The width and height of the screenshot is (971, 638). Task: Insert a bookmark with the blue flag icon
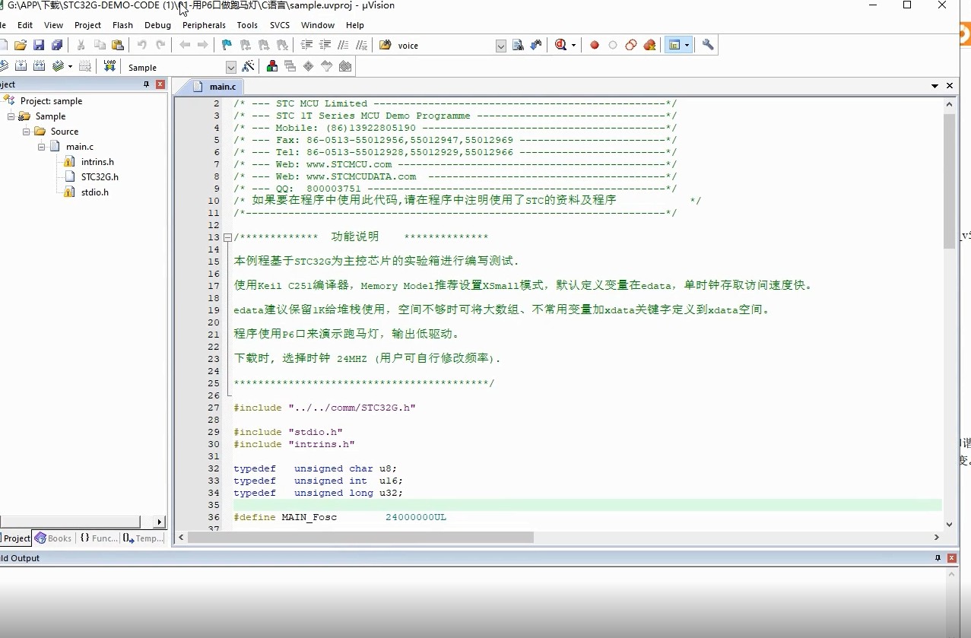(x=227, y=46)
